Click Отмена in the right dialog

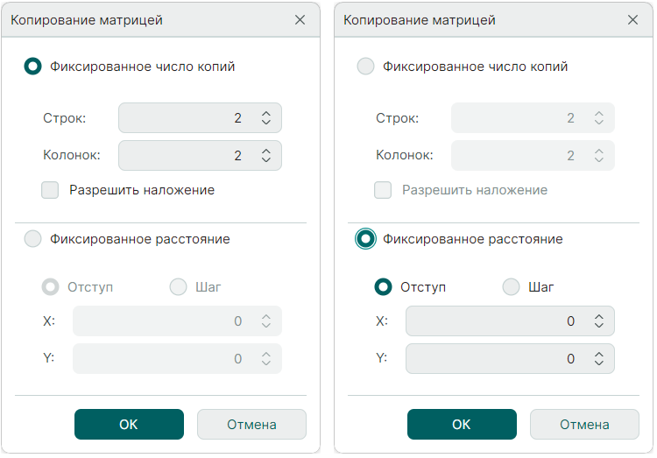click(584, 425)
